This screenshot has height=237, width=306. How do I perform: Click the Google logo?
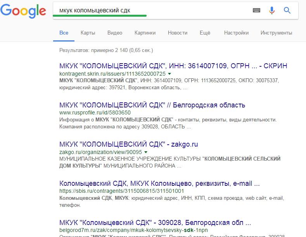pyautogui.click(x=23, y=11)
